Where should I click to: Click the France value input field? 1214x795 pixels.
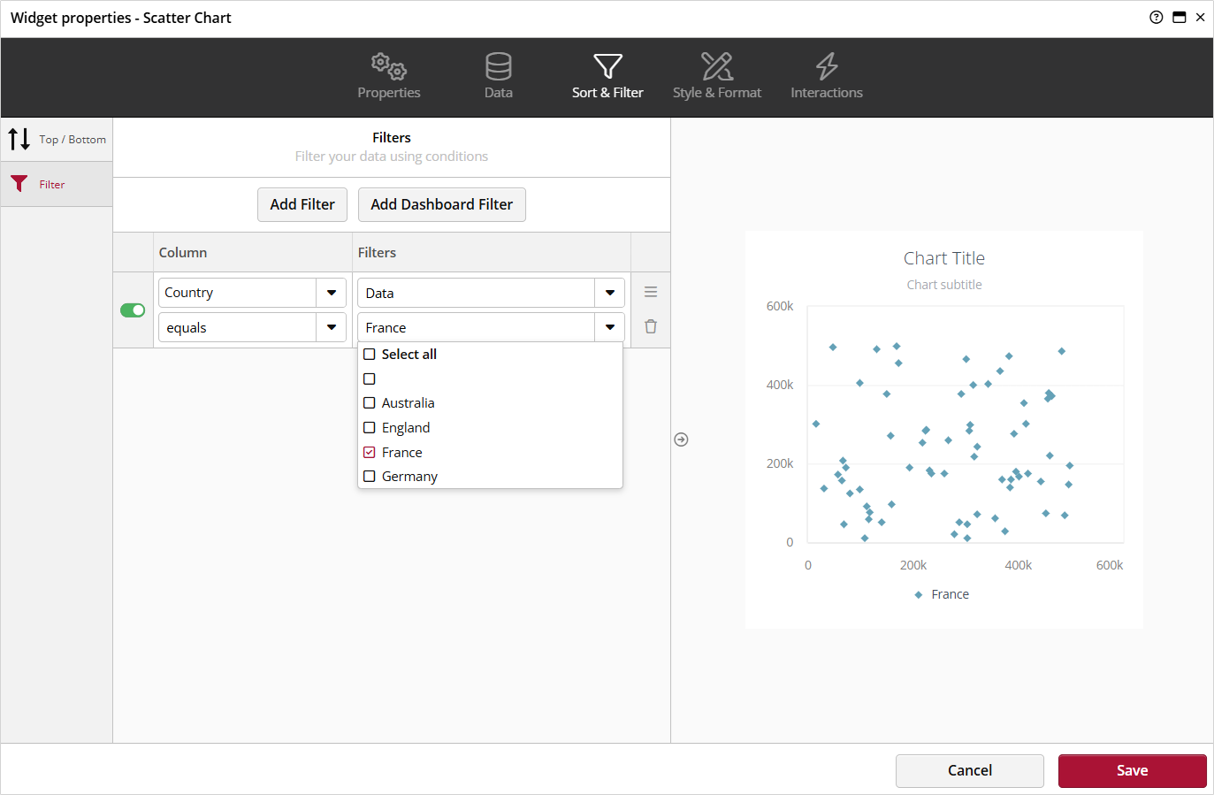tap(476, 327)
